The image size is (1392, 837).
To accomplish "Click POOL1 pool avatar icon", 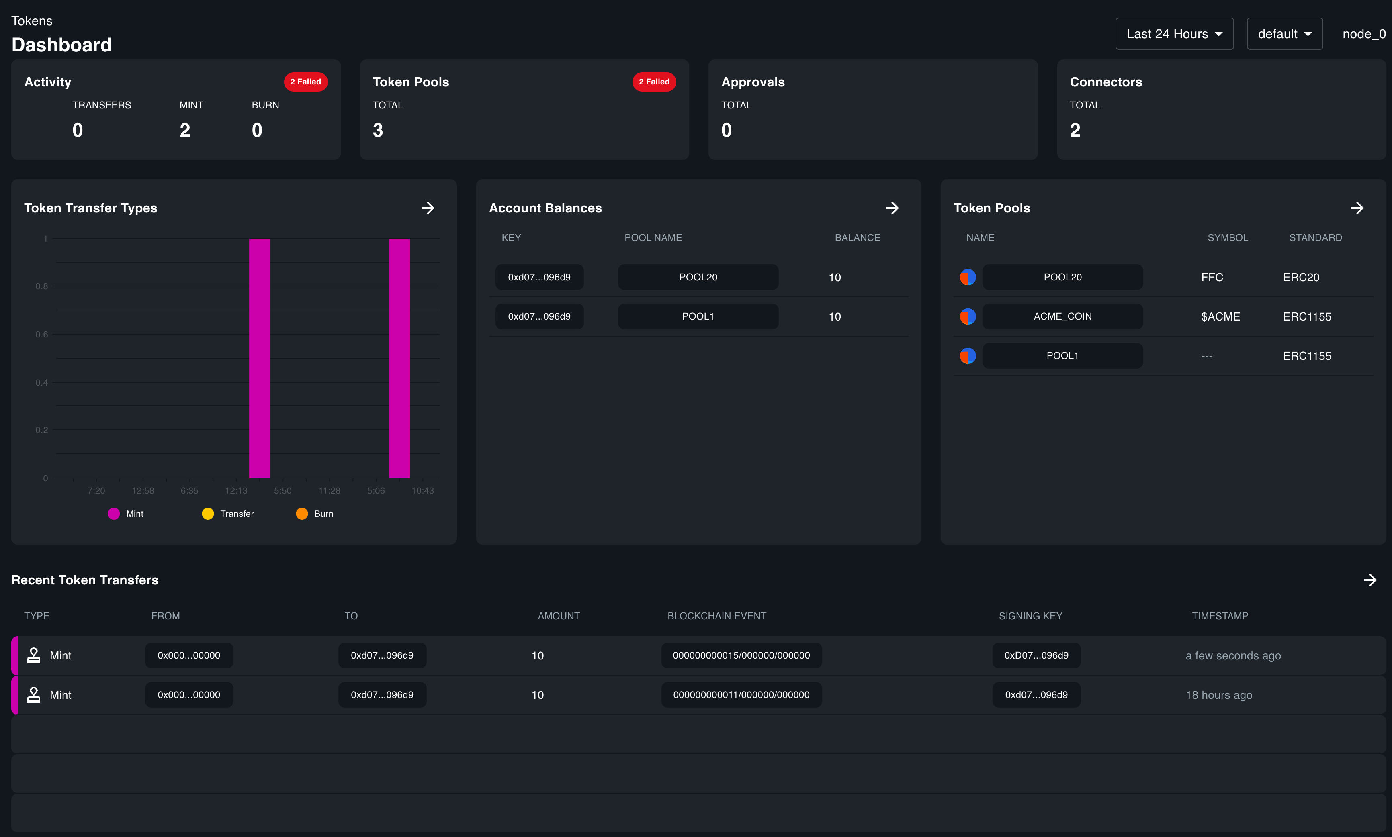I will 968,356.
